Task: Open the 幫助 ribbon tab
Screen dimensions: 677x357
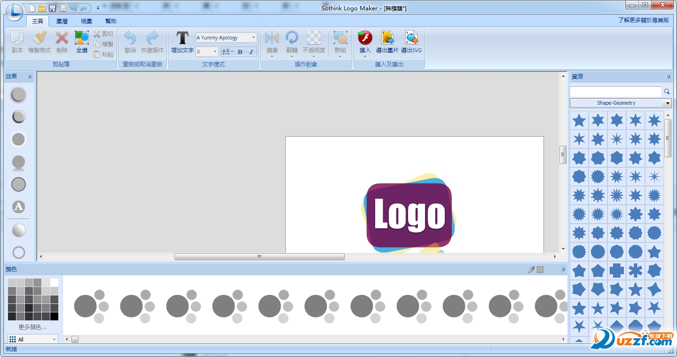Action: pos(111,21)
